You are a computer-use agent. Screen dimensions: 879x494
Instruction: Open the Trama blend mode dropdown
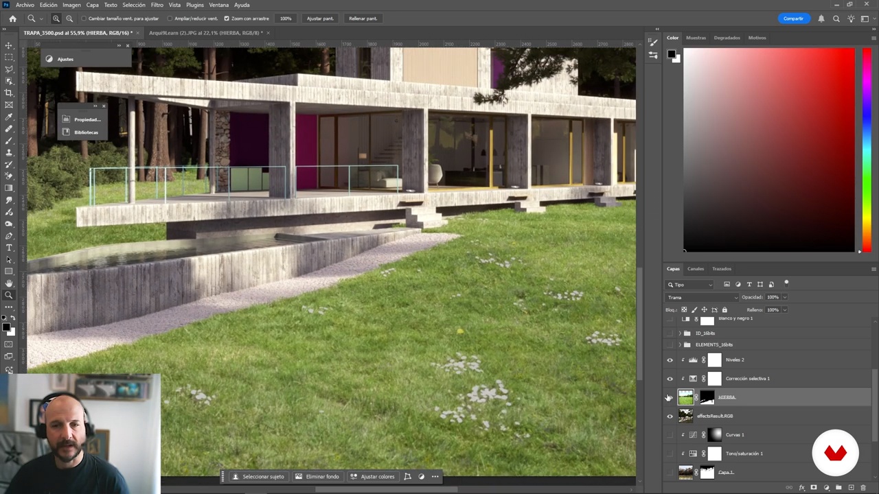point(702,297)
